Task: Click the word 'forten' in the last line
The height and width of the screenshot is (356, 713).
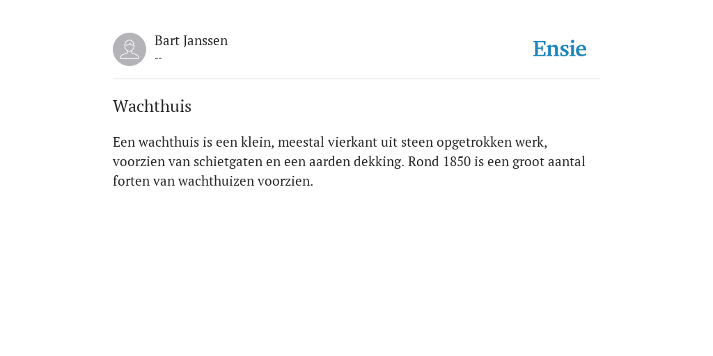Action: 131,181
